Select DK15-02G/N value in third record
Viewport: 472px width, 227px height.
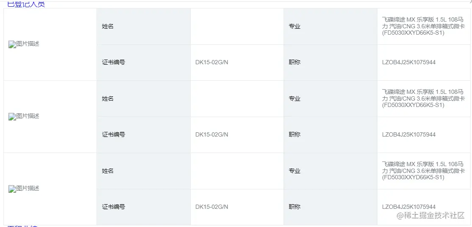pos(211,207)
